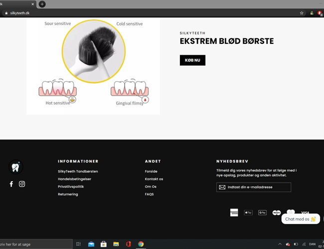Viewport: 324px width, 249px height.
Task: View site security via the padlock icon
Action: (6, 13)
